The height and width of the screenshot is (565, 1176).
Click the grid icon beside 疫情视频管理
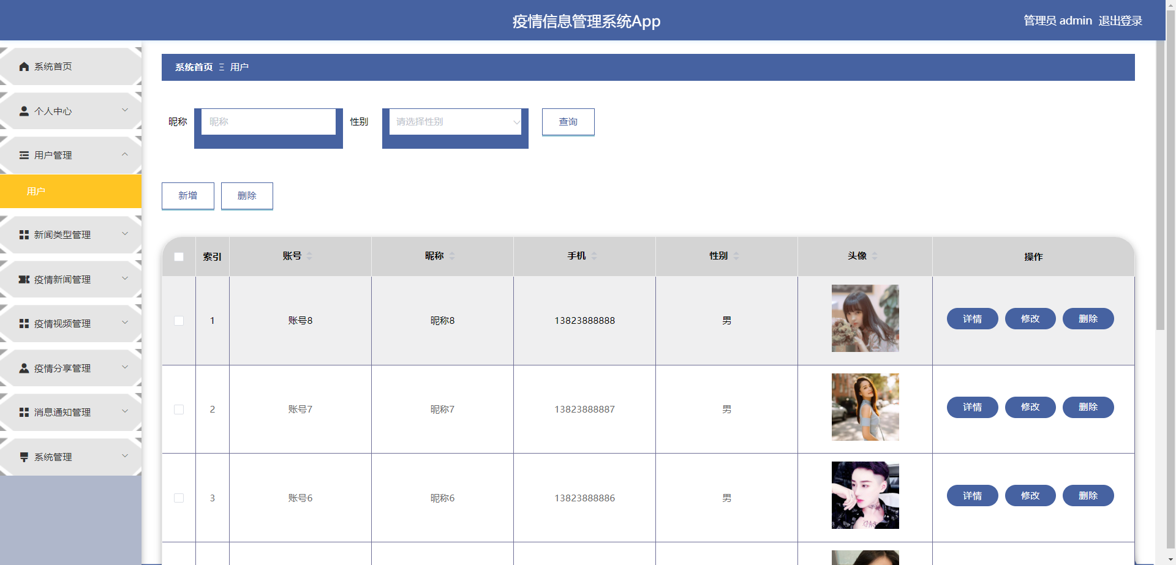click(24, 324)
